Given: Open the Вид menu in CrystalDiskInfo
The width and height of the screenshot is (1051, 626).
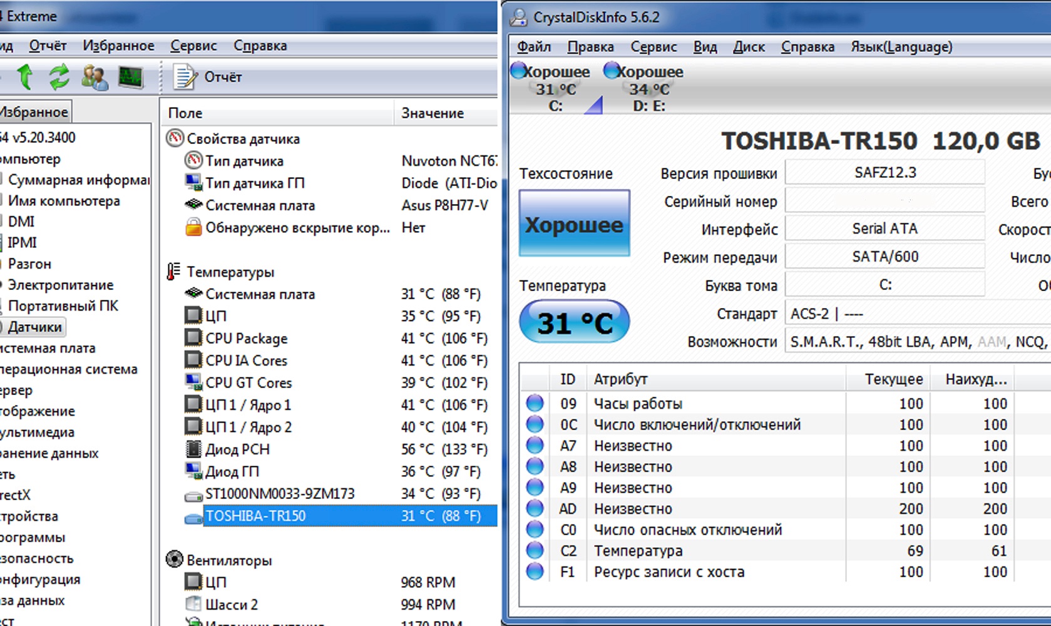Looking at the screenshot, I should 705,47.
